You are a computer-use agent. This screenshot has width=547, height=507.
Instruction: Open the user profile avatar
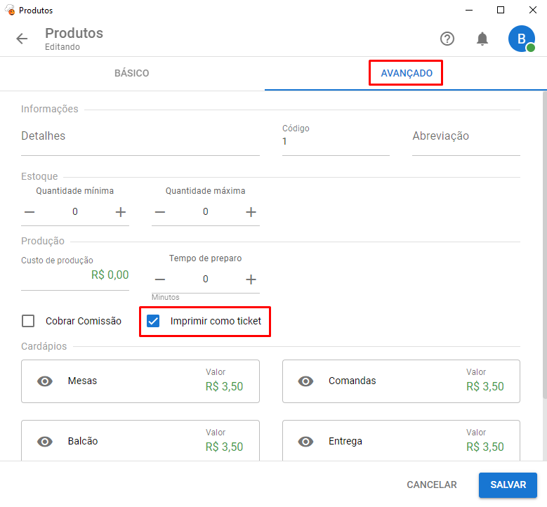pos(521,39)
